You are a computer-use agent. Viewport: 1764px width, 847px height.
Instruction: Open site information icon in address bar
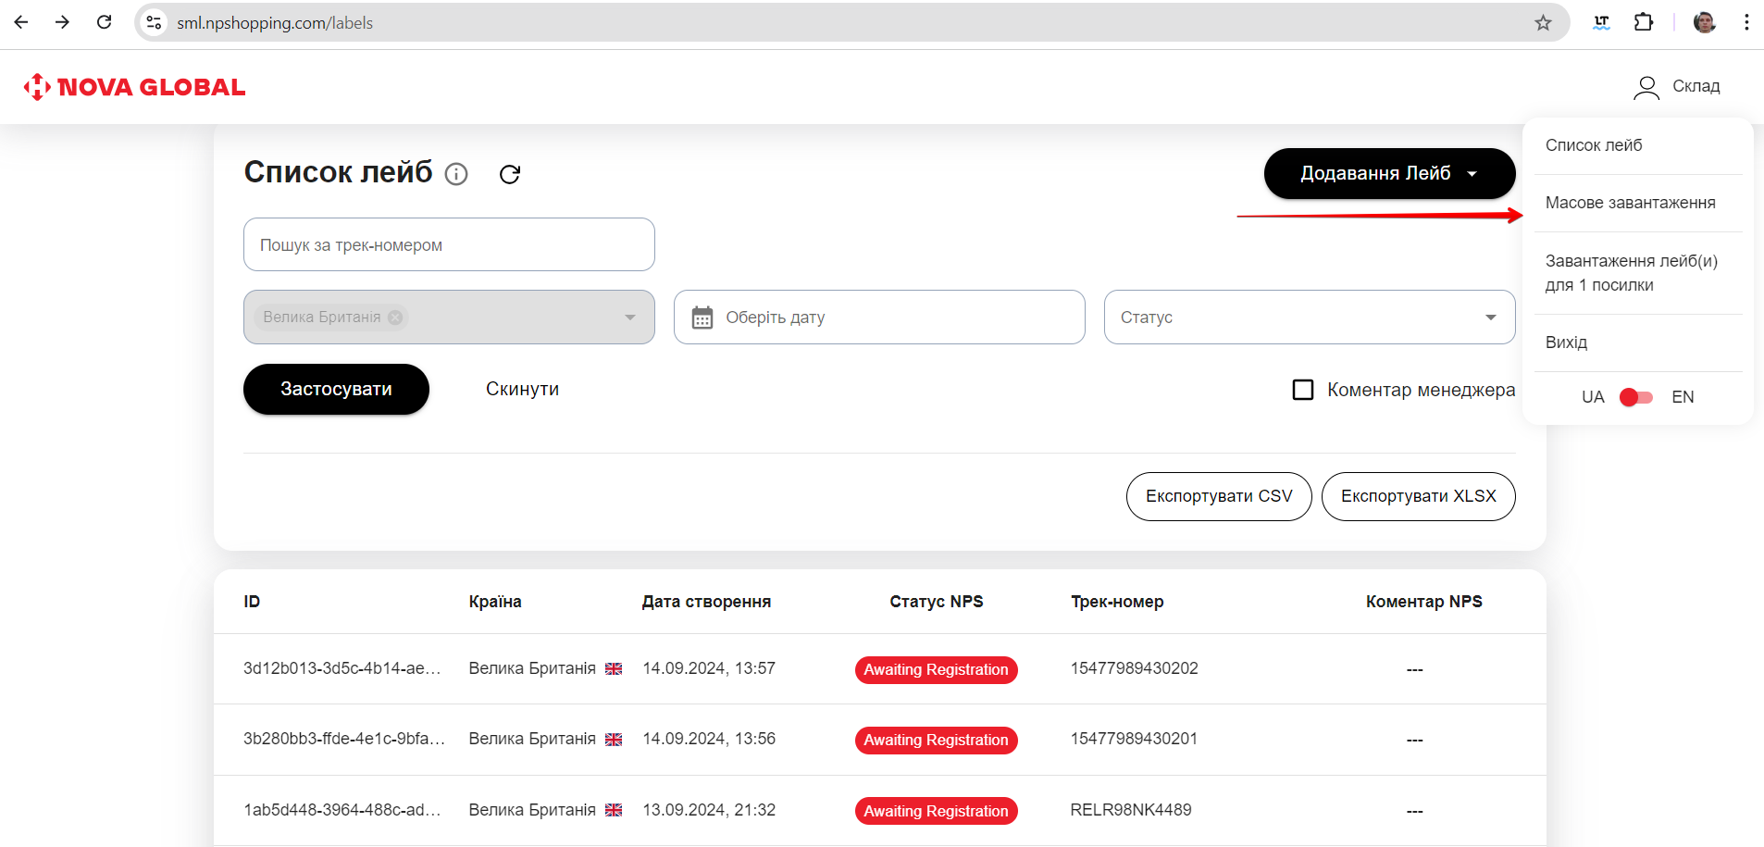pyautogui.click(x=155, y=22)
